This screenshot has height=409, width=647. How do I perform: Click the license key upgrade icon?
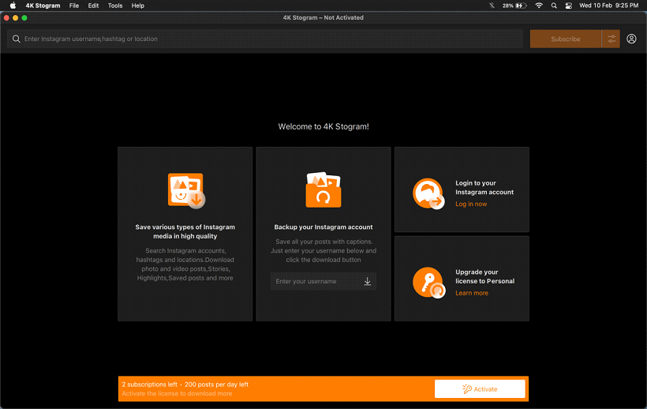pos(428,283)
